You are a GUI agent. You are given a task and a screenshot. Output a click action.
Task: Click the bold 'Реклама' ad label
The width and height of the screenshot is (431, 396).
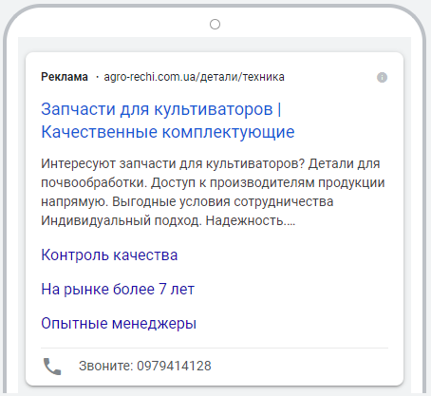click(65, 77)
